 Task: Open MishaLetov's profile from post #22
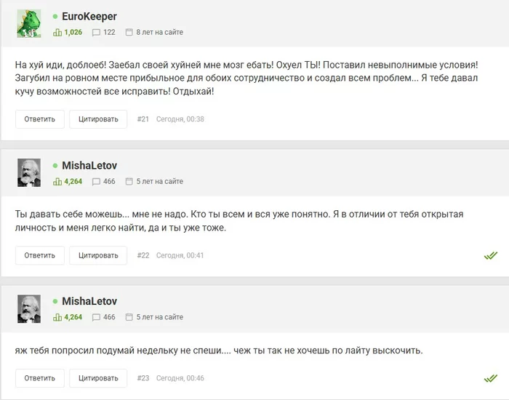pyautogui.click(x=89, y=166)
